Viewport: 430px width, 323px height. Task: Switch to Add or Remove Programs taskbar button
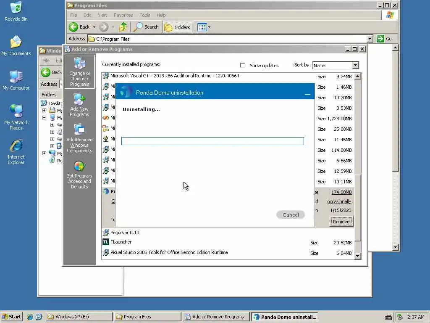pos(216,317)
